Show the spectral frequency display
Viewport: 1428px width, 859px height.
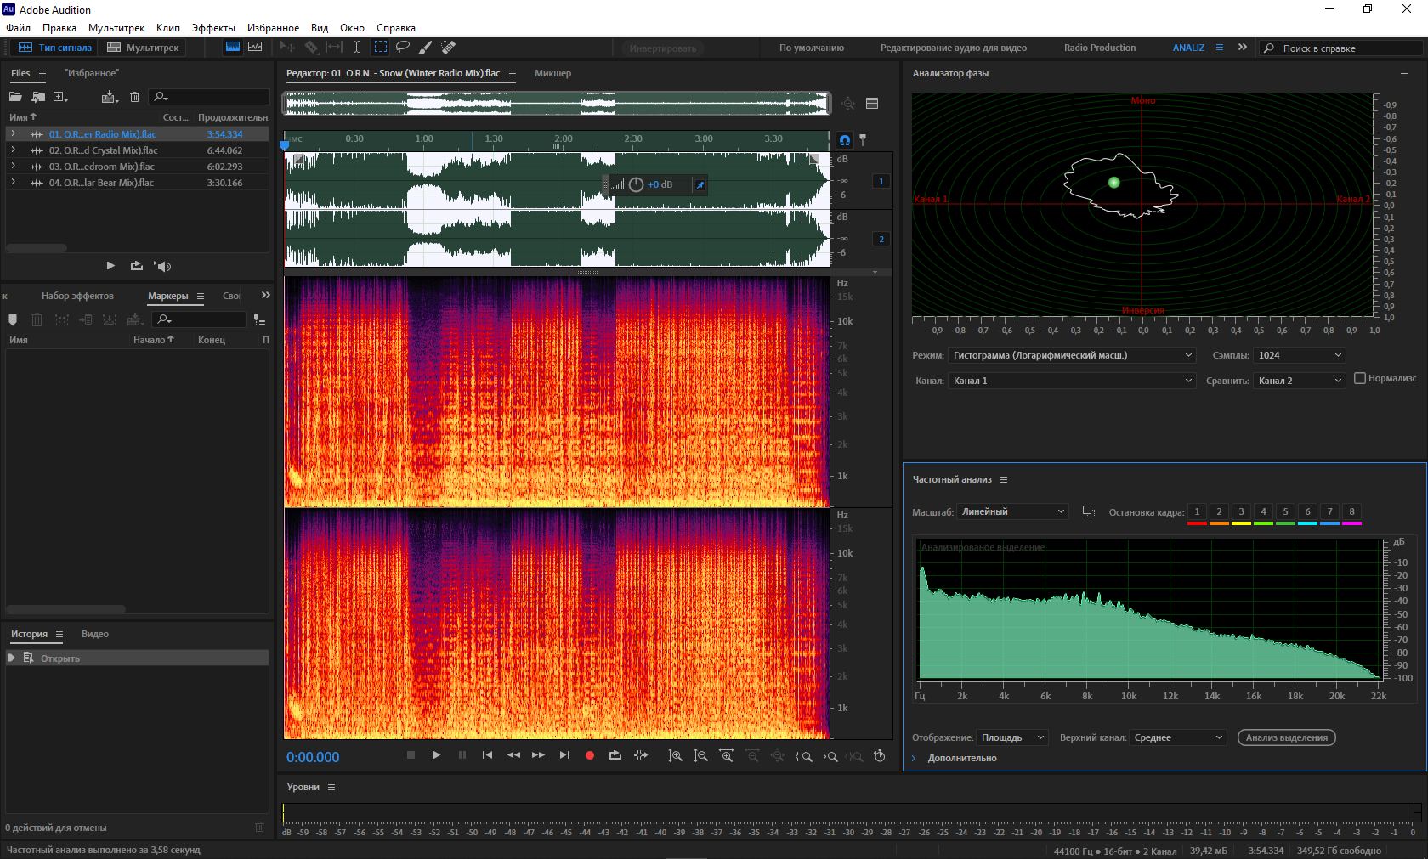[x=232, y=48]
